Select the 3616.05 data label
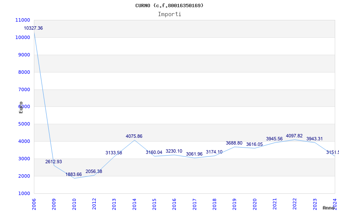Image resolution: width=339 pixels, height=212 pixels. point(255,144)
